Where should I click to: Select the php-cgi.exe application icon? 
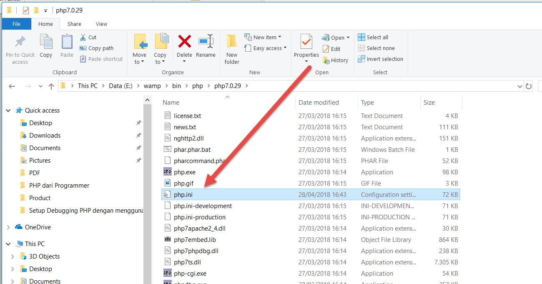click(x=168, y=273)
